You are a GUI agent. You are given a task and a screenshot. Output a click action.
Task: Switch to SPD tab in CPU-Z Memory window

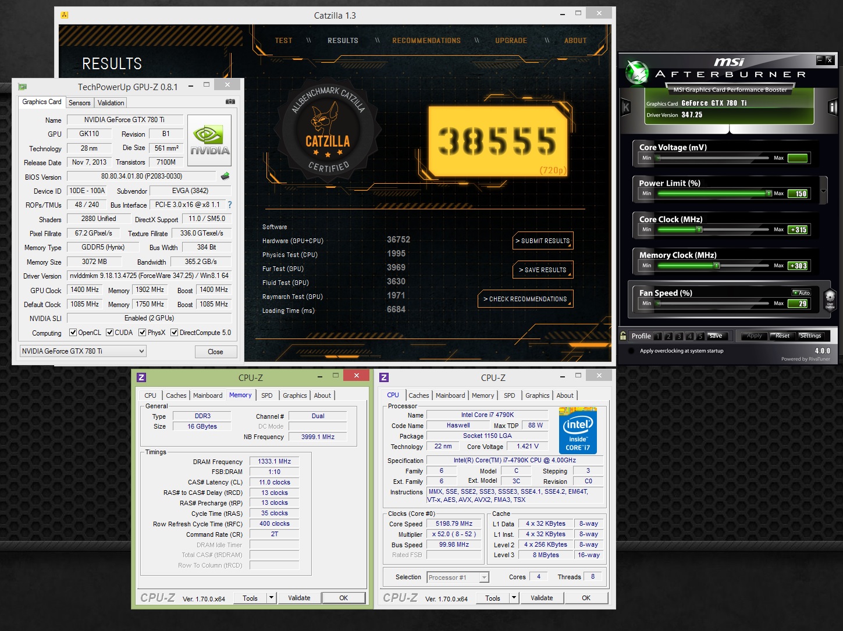267,395
